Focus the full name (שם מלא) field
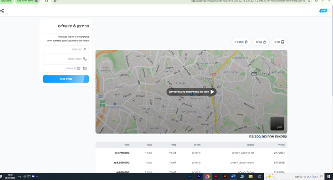Image resolution: width=333 pixels, height=180 pixels. click(66, 49)
